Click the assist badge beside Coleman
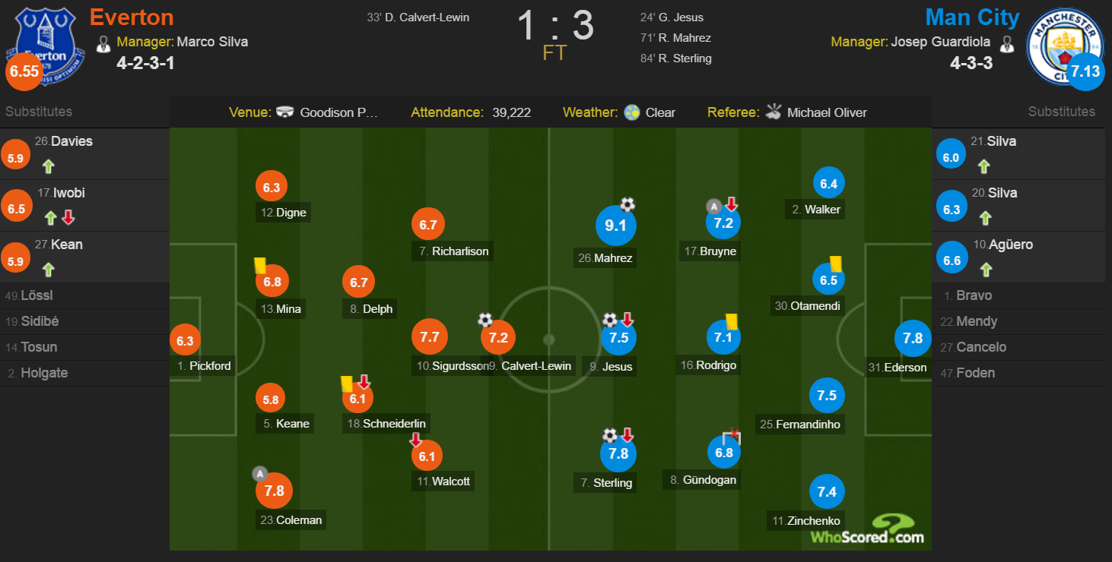 pyautogui.click(x=259, y=474)
